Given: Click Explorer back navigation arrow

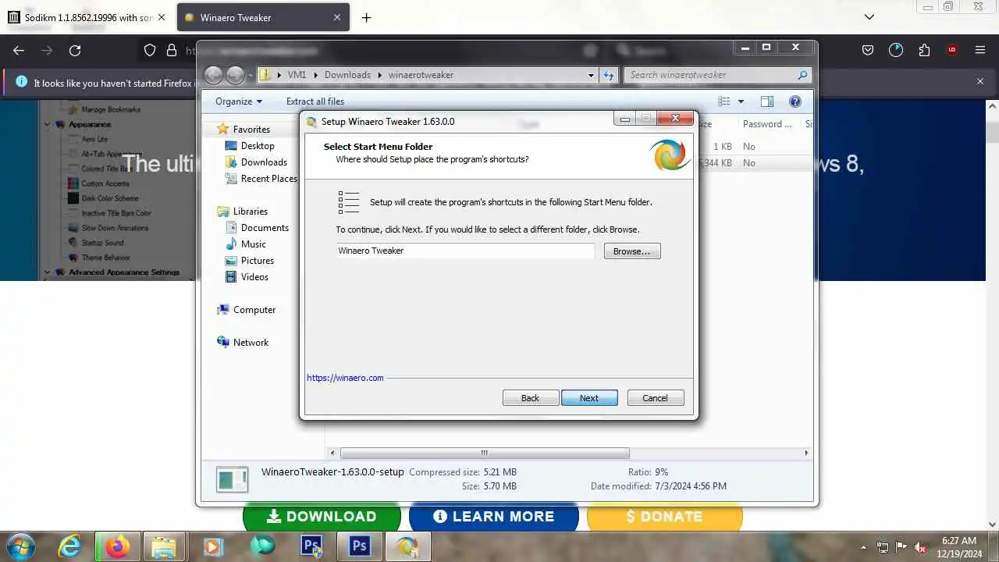Looking at the screenshot, I should point(214,75).
